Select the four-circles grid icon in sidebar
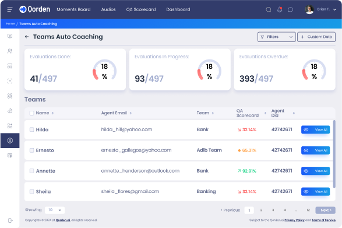 click(10, 96)
